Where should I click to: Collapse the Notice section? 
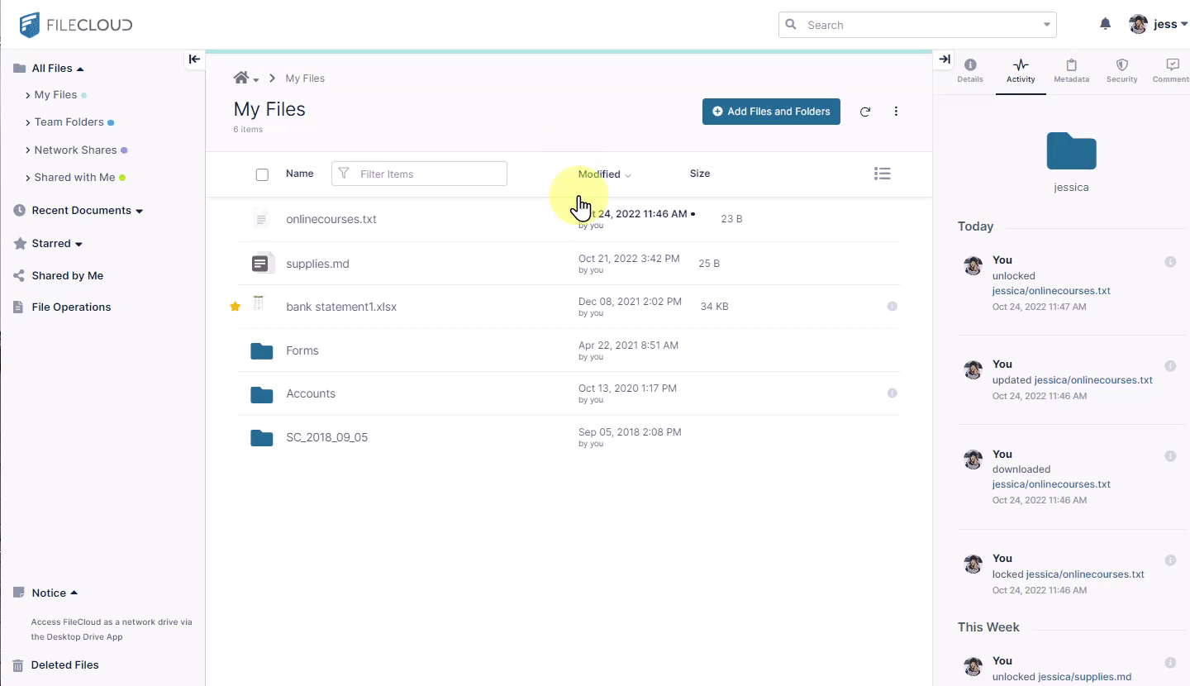point(74,593)
